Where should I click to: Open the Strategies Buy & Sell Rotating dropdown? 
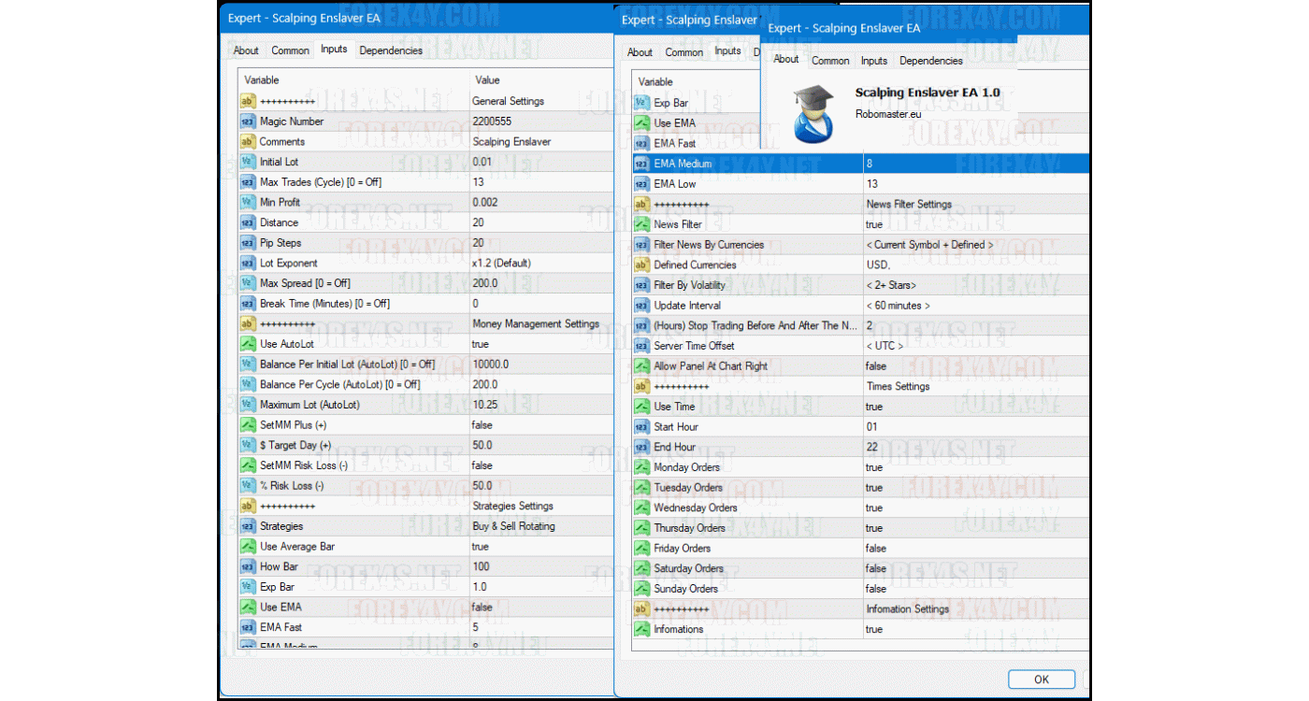[513, 526]
